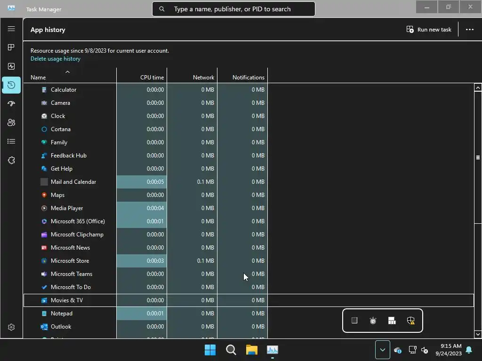Select App history sidebar icon
The height and width of the screenshot is (361, 482).
(11, 85)
